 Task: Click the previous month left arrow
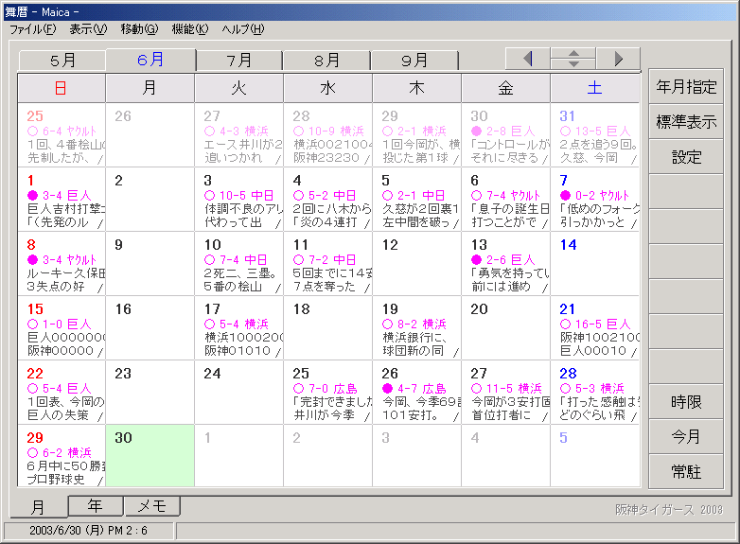pyautogui.click(x=528, y=59)
